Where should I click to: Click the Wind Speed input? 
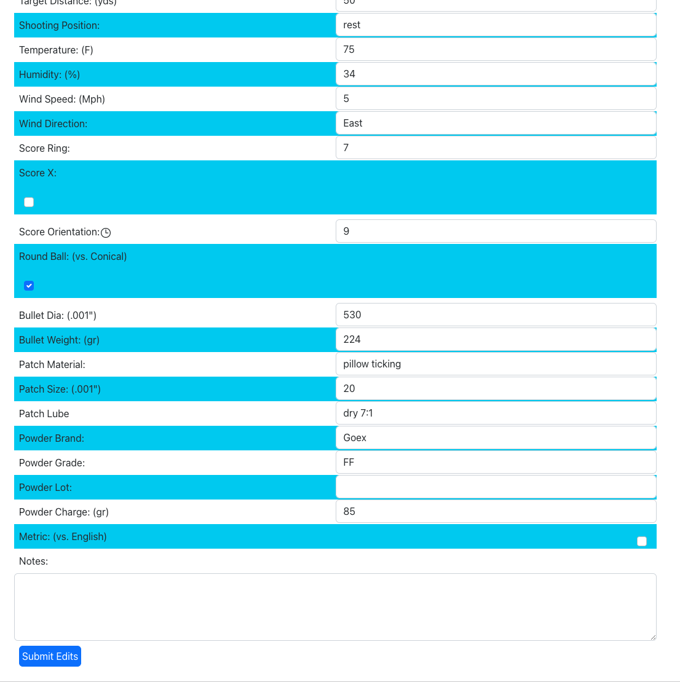click(496, 99)
